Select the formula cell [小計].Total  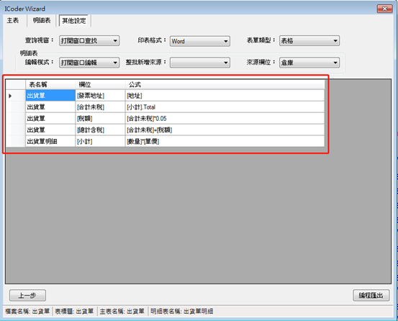click(x=225, y=107)
